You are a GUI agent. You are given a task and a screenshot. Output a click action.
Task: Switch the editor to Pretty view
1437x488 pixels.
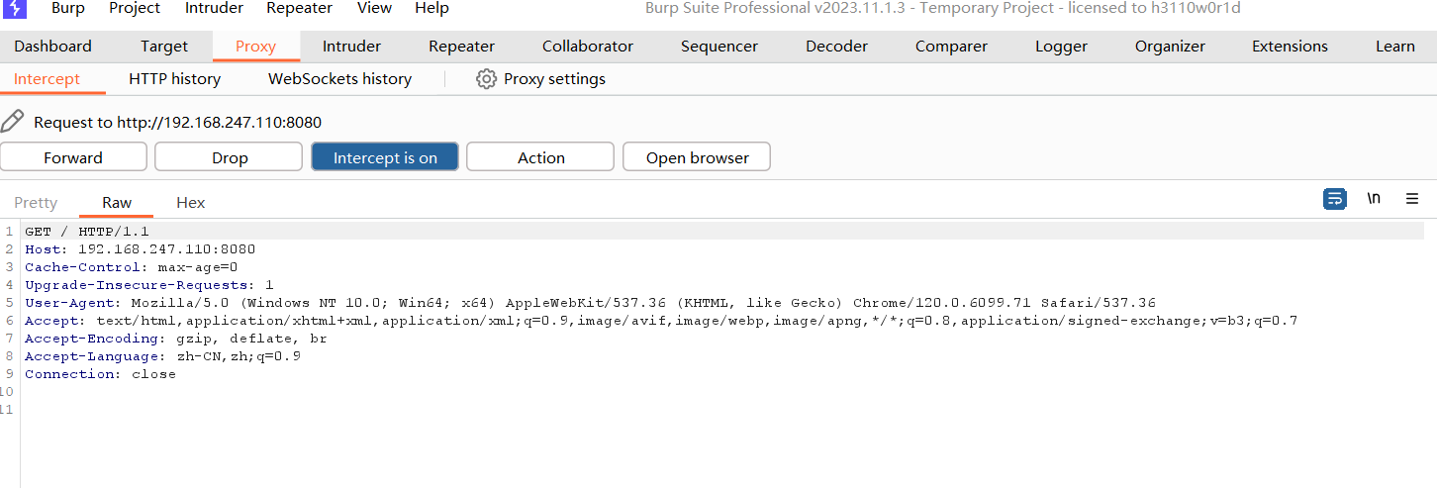[x=36, y=202]
